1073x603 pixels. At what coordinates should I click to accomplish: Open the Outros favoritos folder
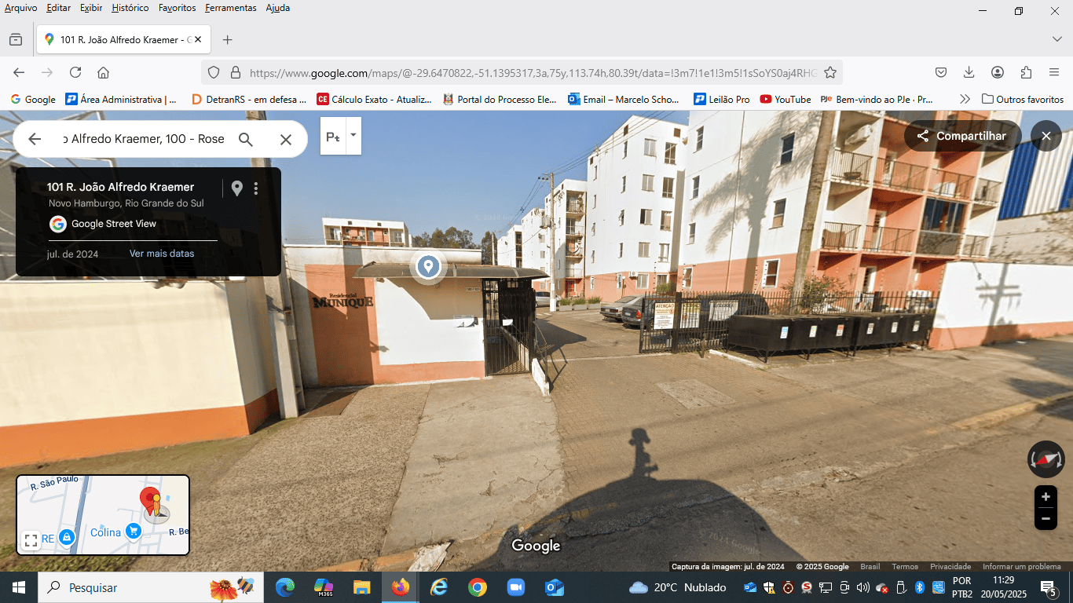coord(1023,99)
